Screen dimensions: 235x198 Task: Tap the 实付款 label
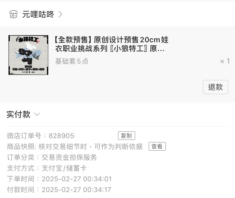coord(18,114)
